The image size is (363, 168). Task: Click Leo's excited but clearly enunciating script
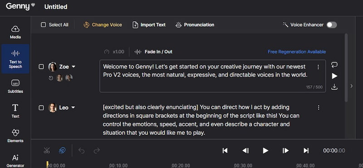(201, 120)
